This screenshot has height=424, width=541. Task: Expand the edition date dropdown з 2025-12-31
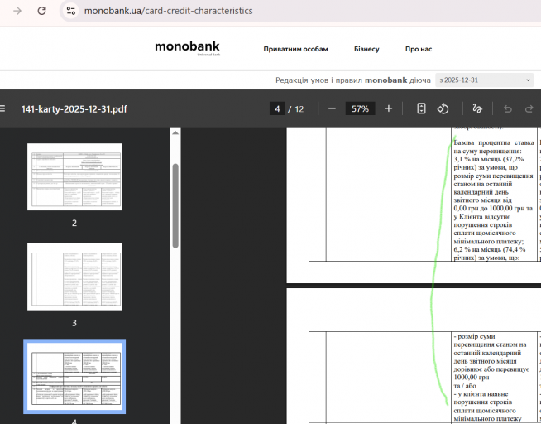pyautogui.click(x=484, y=80)
